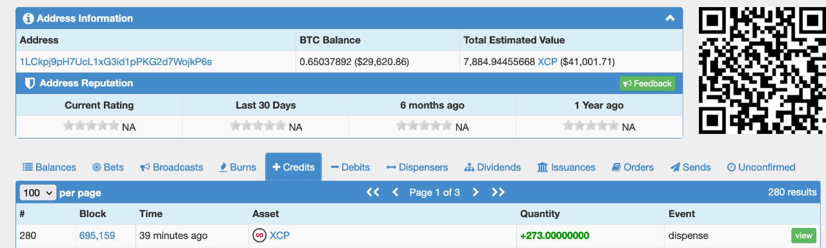Go to previous page arrow
Screen dimensions: 826x248
396,192
